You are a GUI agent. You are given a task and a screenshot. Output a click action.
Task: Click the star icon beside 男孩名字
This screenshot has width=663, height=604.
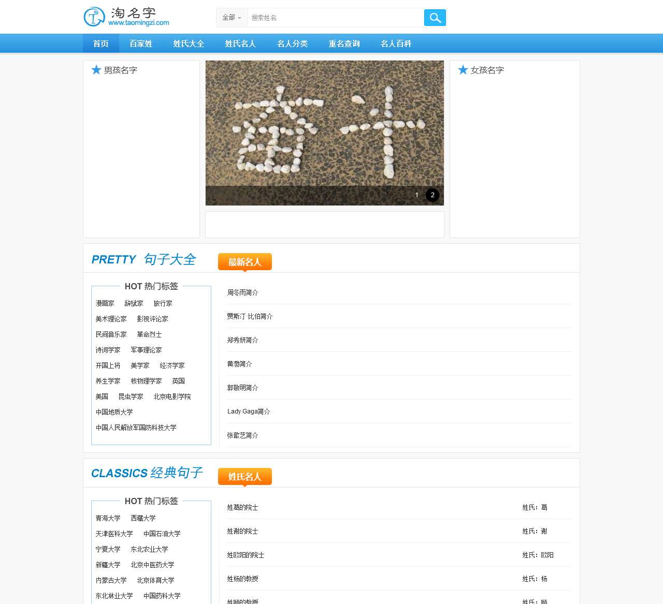96,70
